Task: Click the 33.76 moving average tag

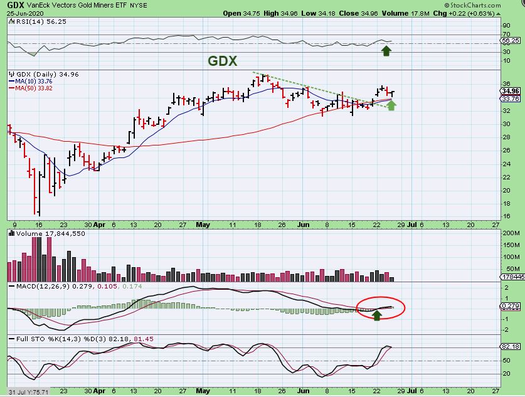Action: (x=511, y=98)
